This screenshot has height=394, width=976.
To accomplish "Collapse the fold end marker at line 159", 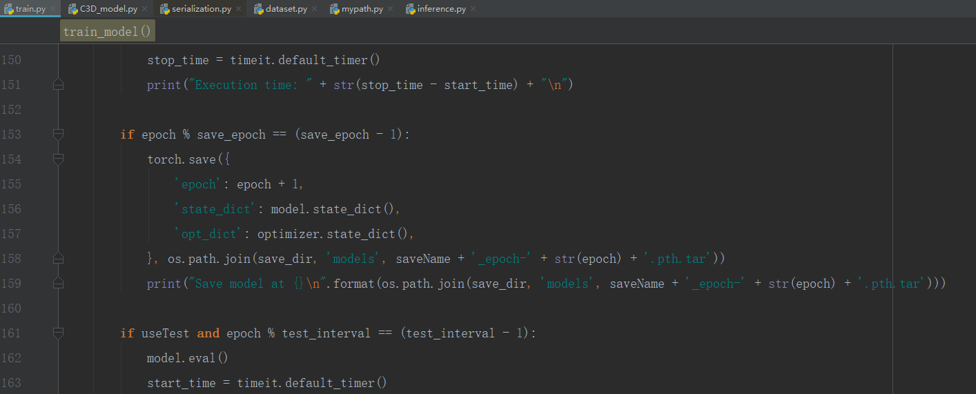I will click(58, 284).
